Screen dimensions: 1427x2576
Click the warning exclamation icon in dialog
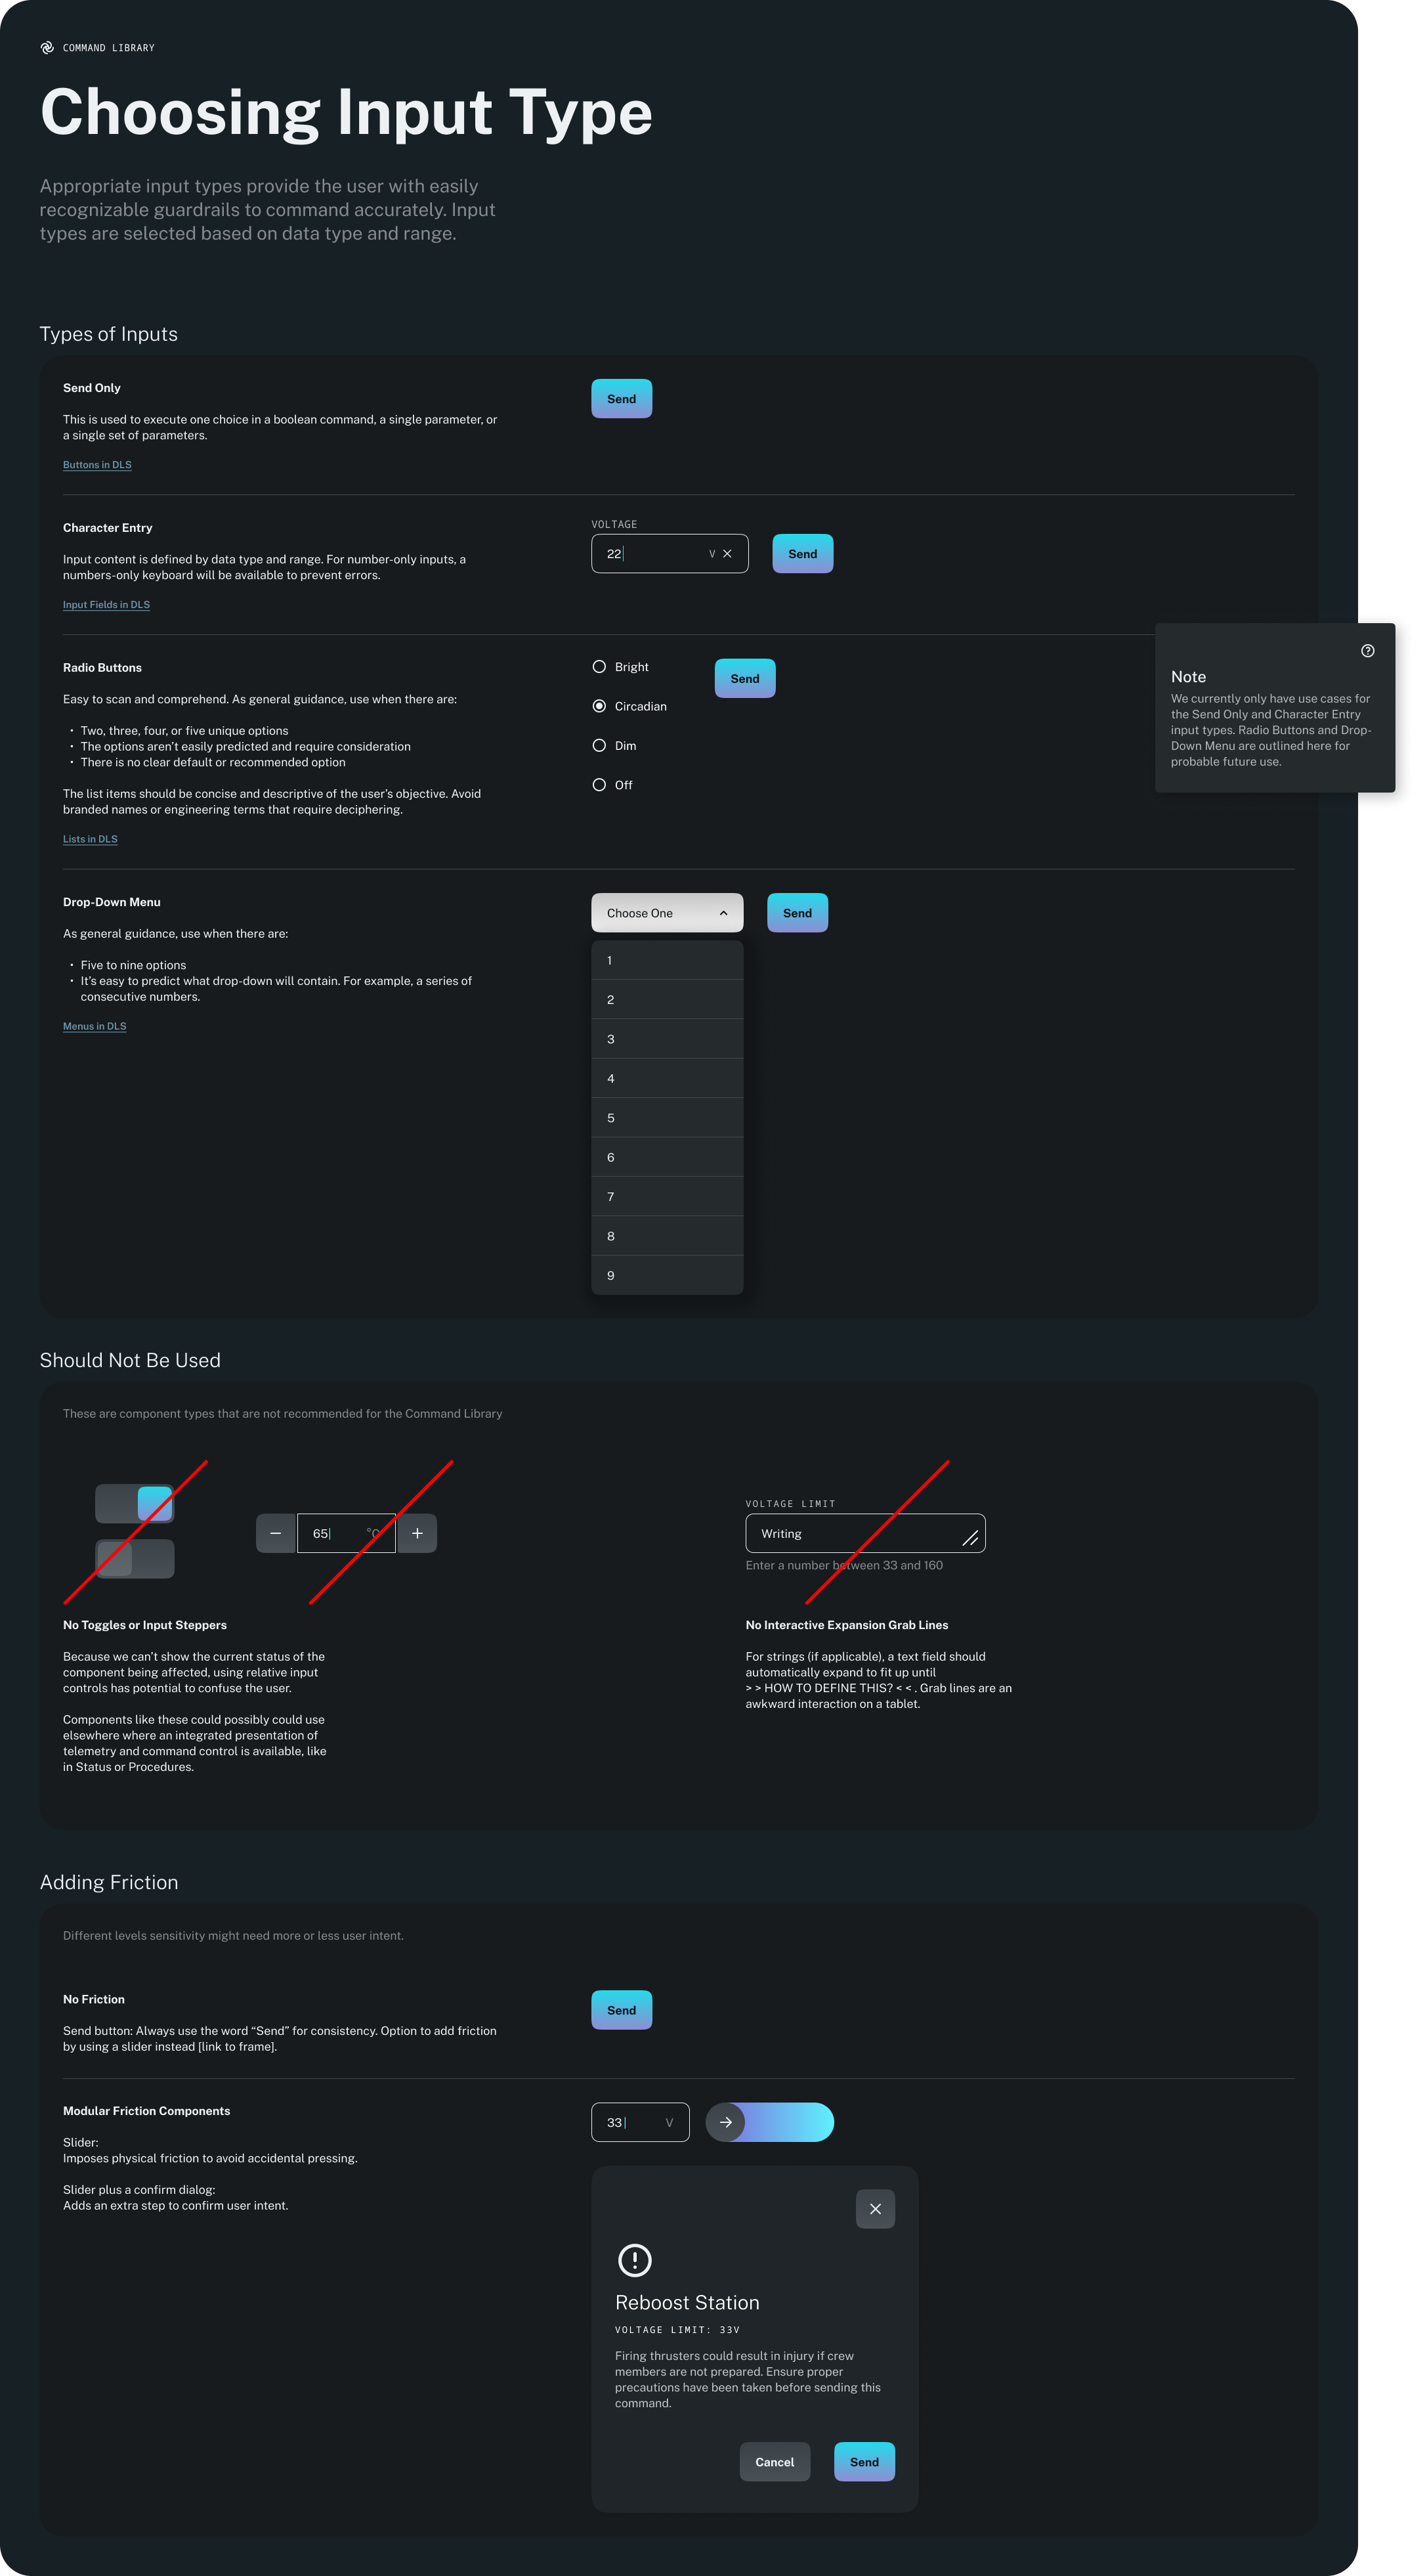(635, 2259)
